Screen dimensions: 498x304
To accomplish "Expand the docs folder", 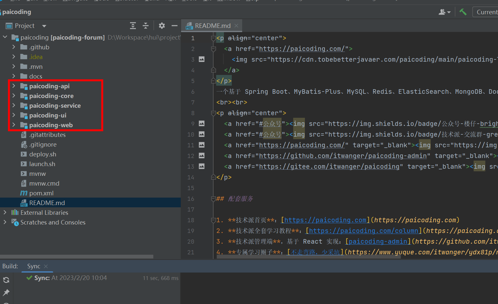I will point(14,76).
